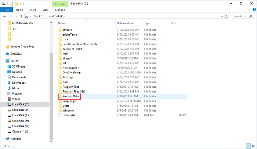Switch to the View ribbon tab
The height and width of the screenshot is (149, 257).
[45, 10]
